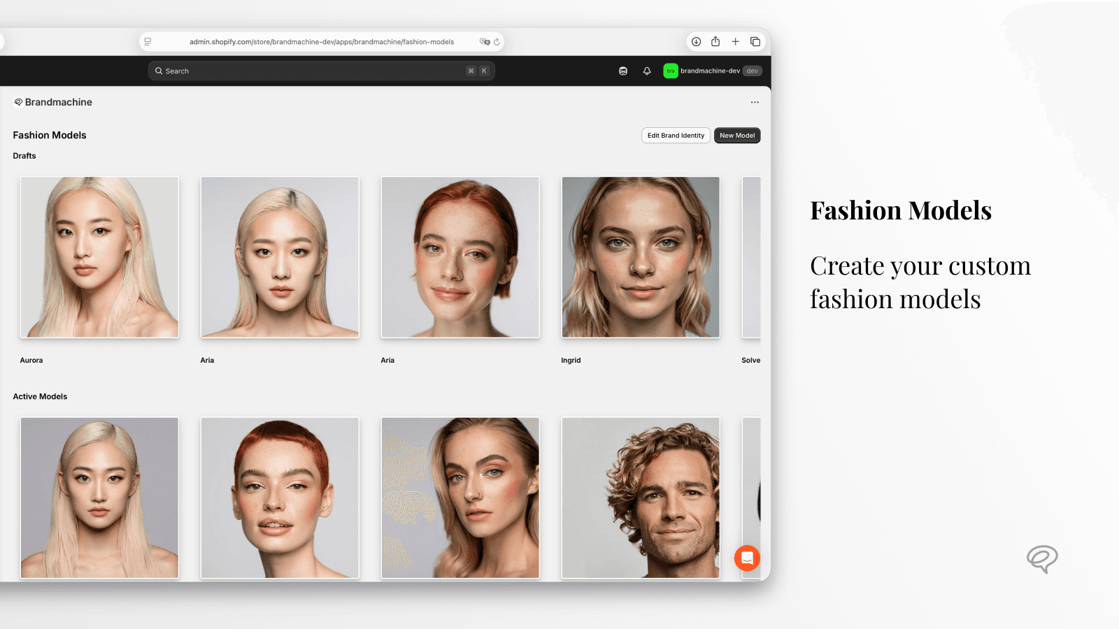The image size is (1119, 629).
Task: Click the Ingrid model name label
Action: point(571,361)
